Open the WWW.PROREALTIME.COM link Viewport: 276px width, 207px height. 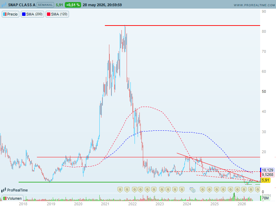coord(254,5)
